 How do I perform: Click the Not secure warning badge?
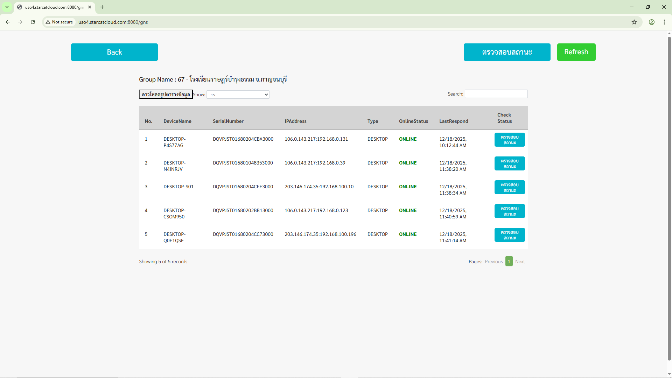click(59, 22)
